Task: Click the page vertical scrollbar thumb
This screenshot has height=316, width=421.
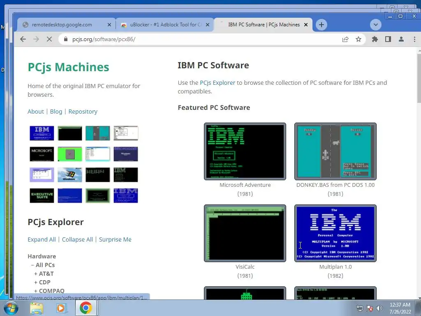Action: [x=419, y=79]
